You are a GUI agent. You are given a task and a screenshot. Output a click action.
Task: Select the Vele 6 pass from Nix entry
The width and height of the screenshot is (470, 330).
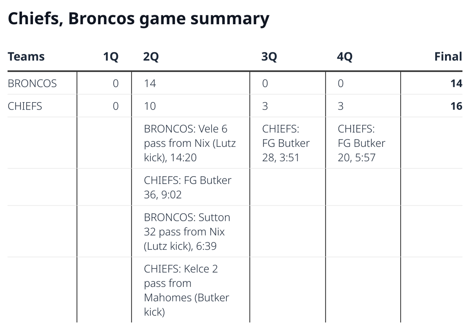tap(190, 143)
